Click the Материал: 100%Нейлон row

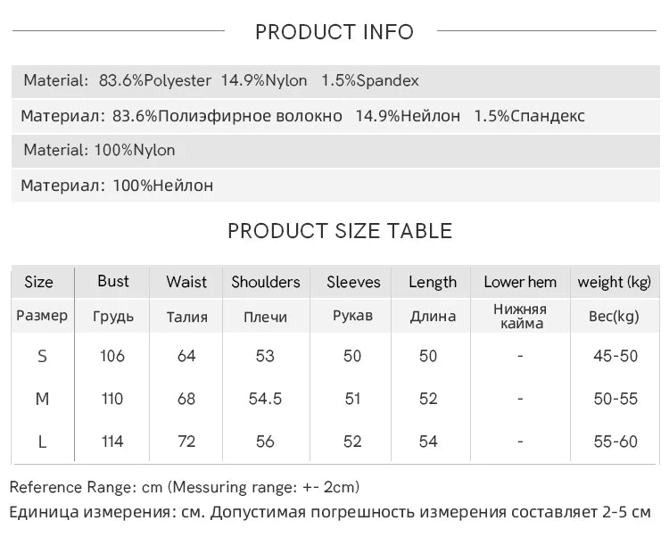coord(335,186)
